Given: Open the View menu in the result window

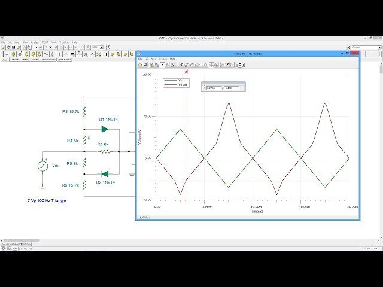Looking at the screenshot, I should pyautogui.click(x=154, y=59).
